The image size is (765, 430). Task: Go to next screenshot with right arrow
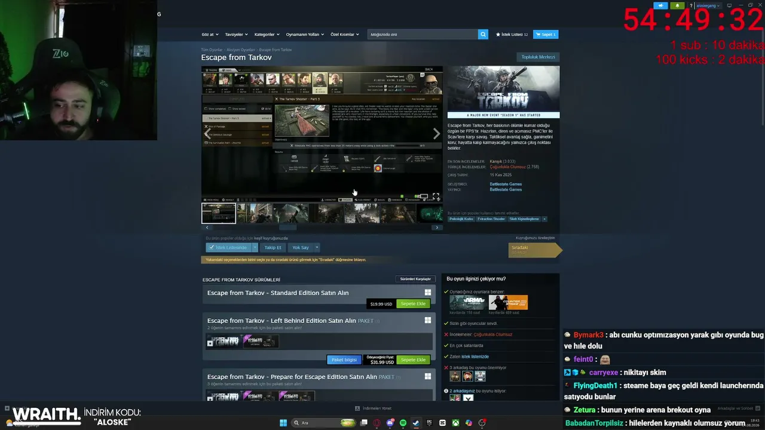436,134
